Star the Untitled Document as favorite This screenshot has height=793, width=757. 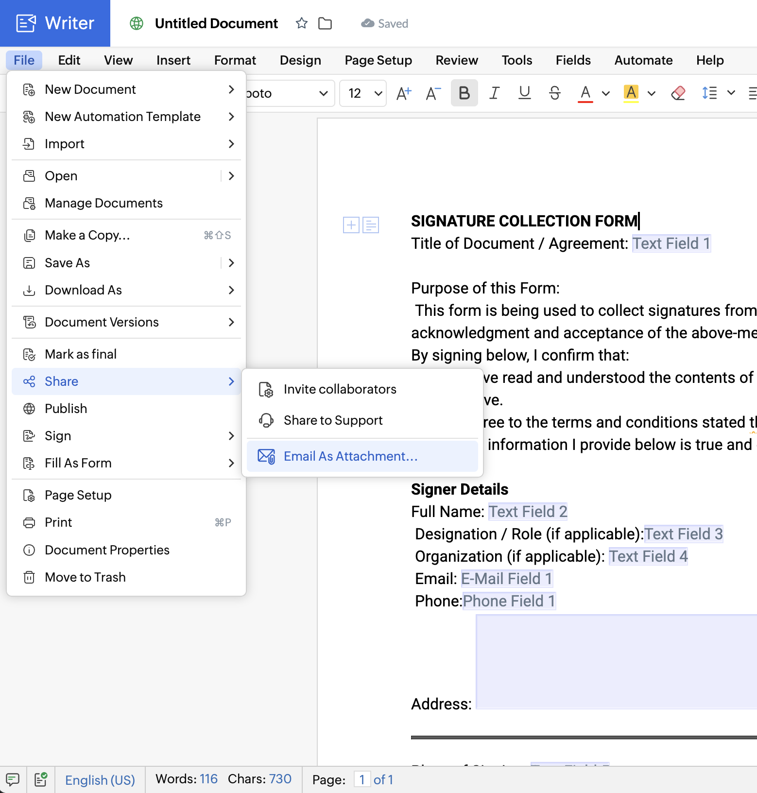tap(301, 23)
